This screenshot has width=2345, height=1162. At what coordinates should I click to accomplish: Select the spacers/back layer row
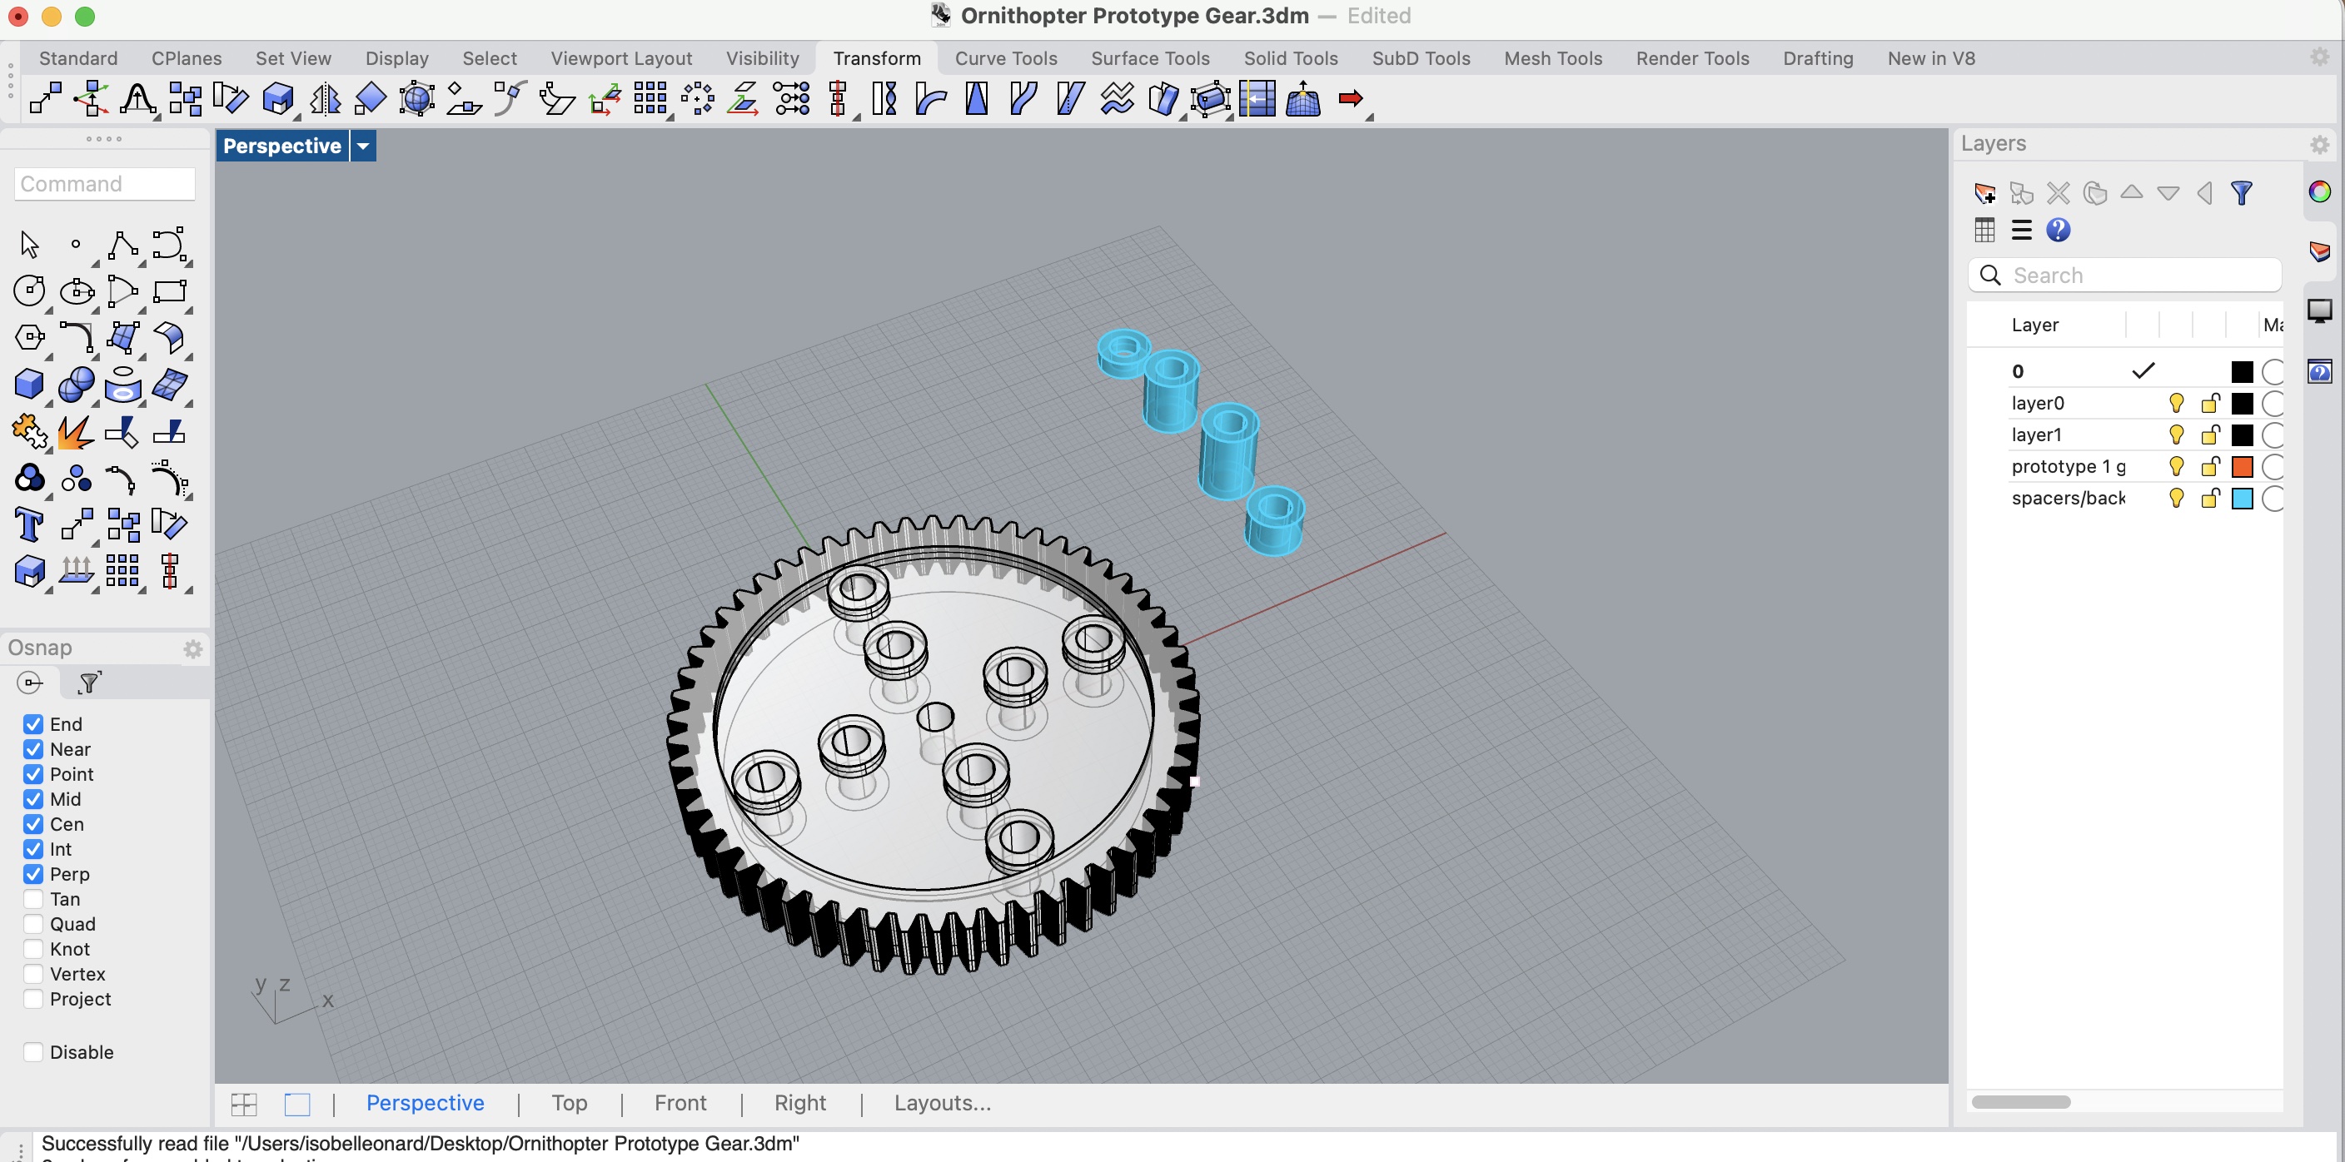point(2123,499)
